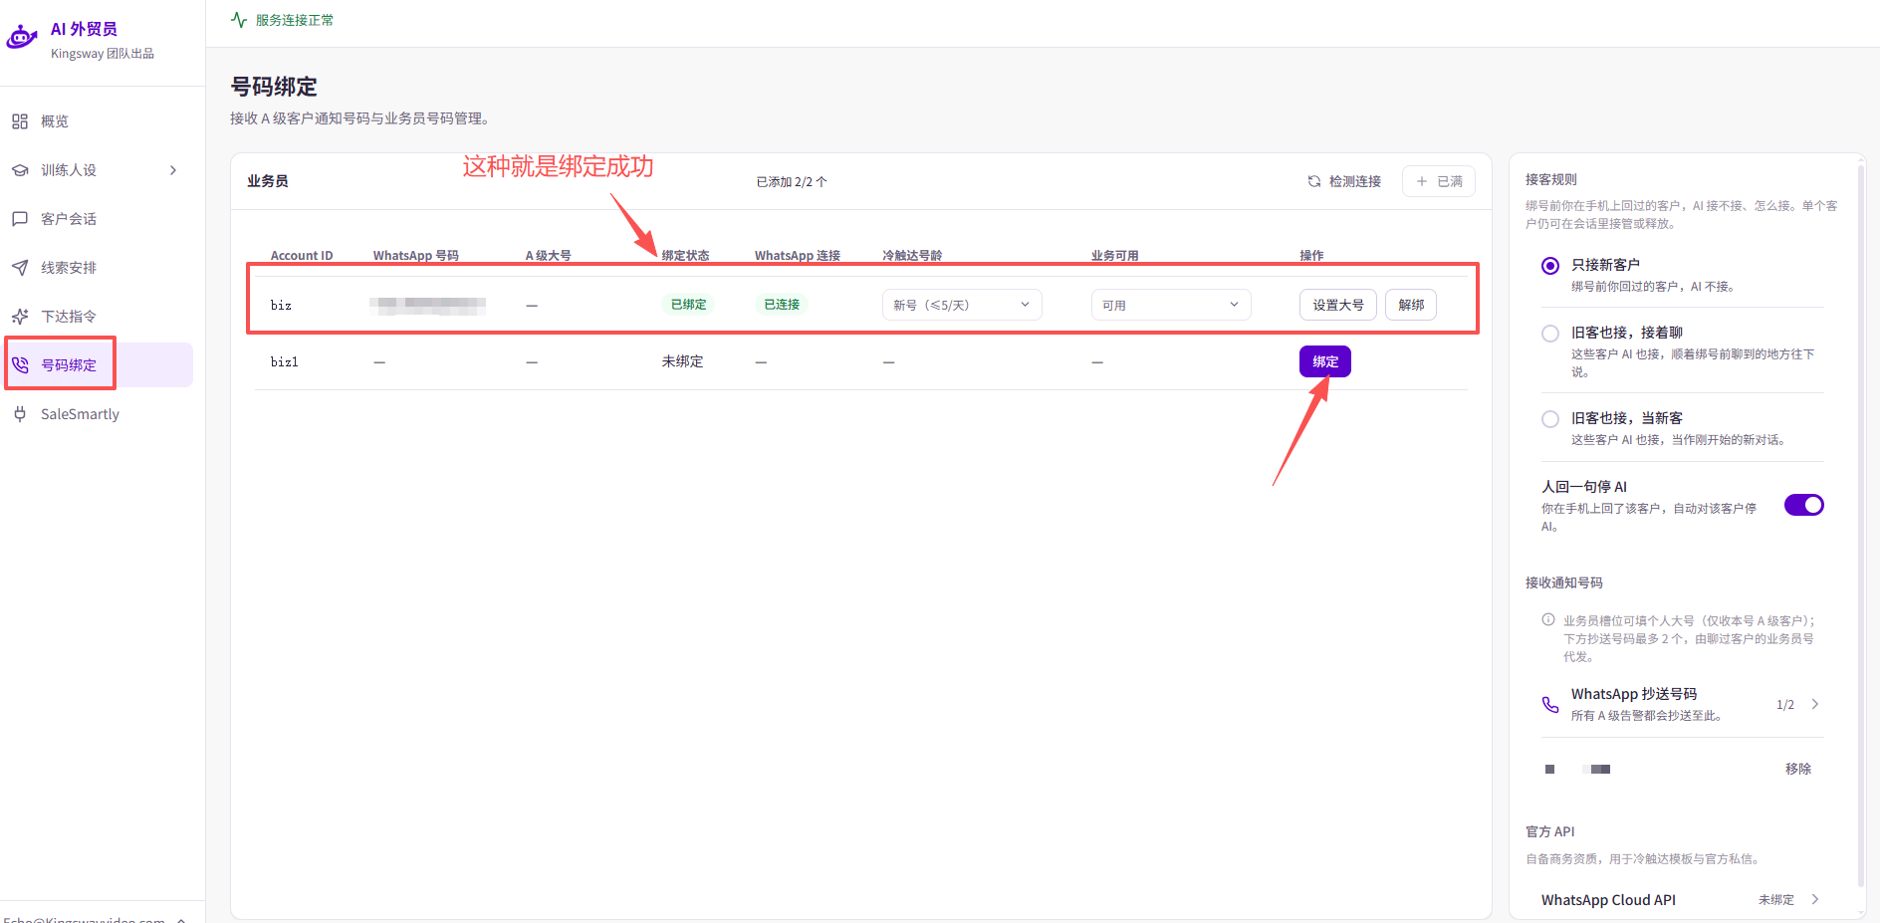This screenshot has height=923, width=1880.
Task: Open the 新号（≤5/天）dropdown for biz
Action: tap(962, 305)
